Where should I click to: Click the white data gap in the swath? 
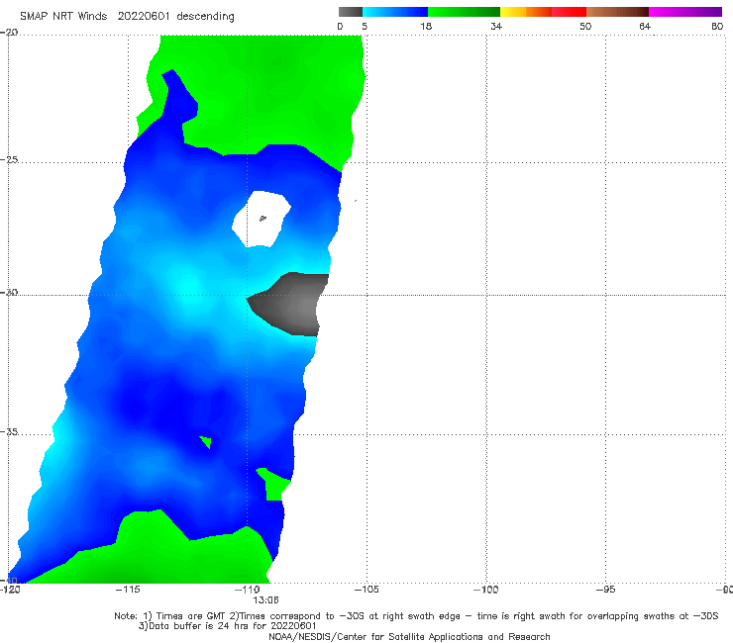coord(262,219)
